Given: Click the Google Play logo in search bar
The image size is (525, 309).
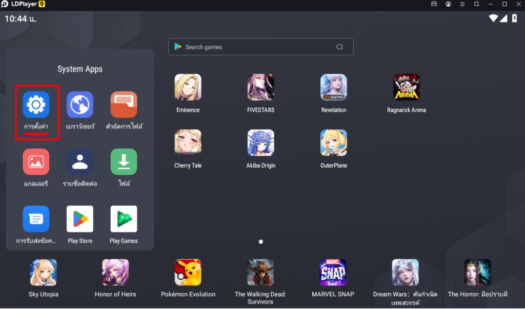Looking at the screenshot, I should click(x=178, y=47).
